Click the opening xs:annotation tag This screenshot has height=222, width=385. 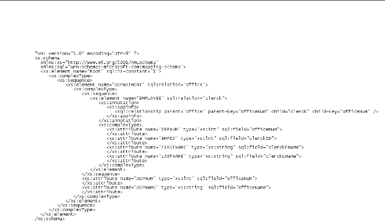coord(119,102)
